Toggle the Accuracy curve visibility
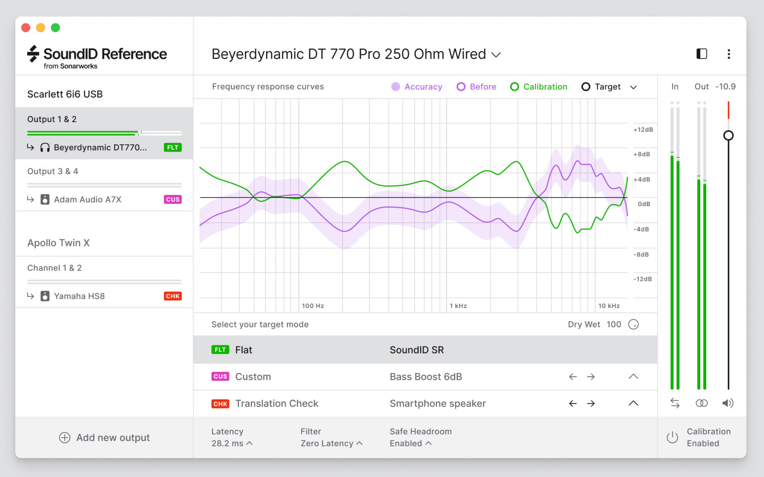 (x=417, y=87)
